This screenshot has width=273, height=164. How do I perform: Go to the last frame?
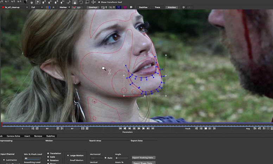click(x=148, y=128)
